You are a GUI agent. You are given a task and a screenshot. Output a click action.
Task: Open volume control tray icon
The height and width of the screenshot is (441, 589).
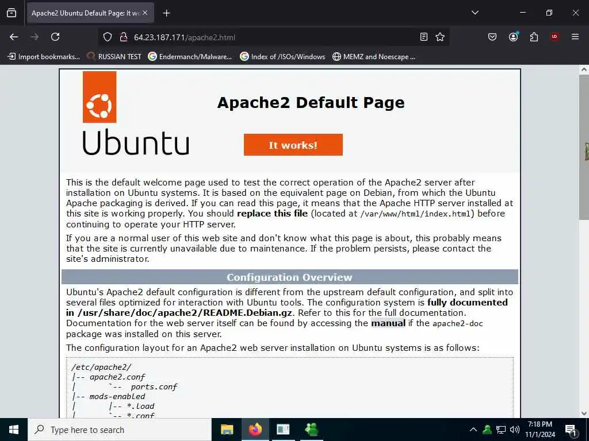click(x=515, y=430)
